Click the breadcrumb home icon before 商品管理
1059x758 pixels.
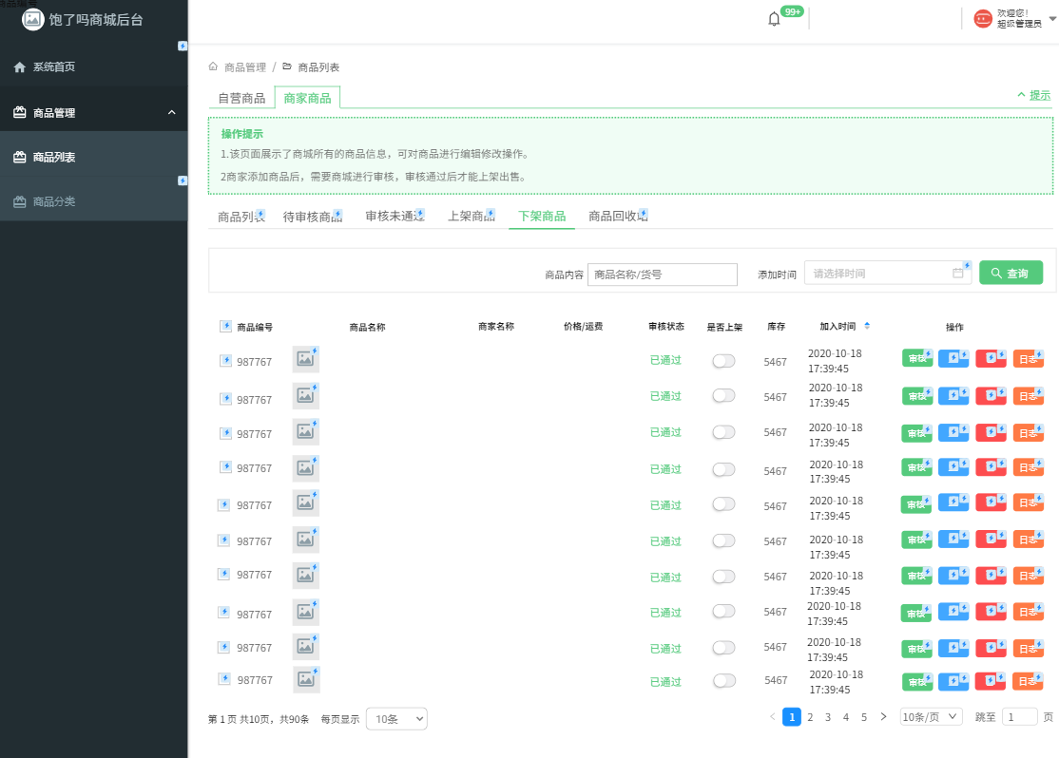click(x=214, y=66)
